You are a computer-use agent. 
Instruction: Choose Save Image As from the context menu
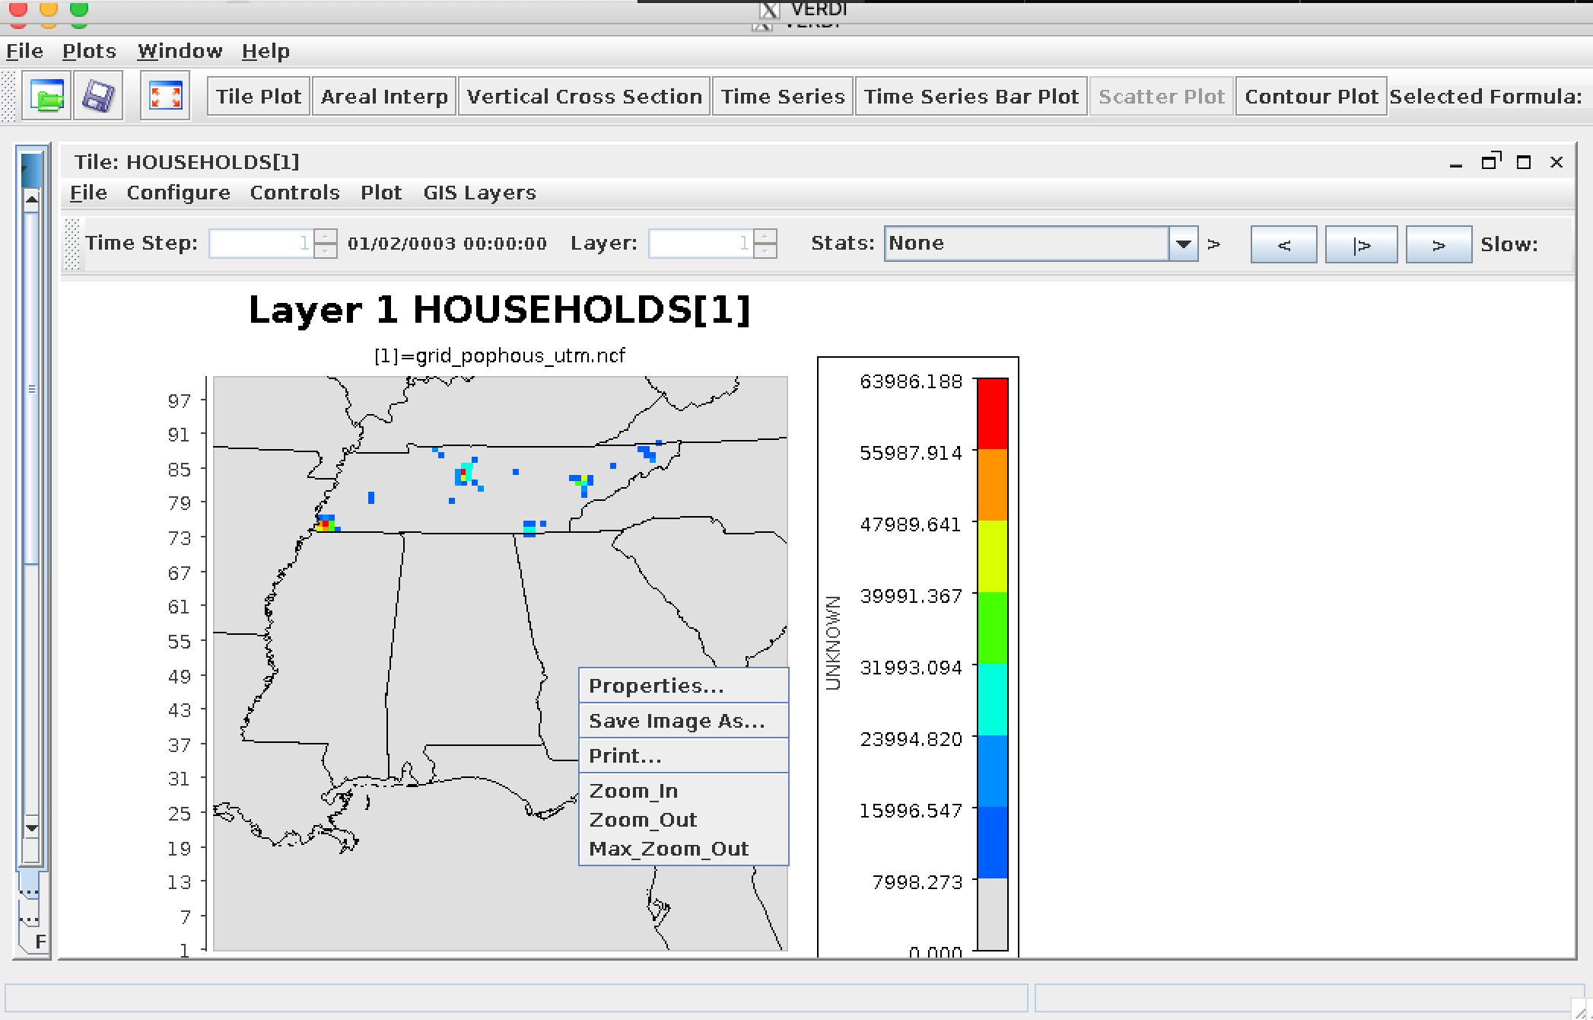(676, 721)
